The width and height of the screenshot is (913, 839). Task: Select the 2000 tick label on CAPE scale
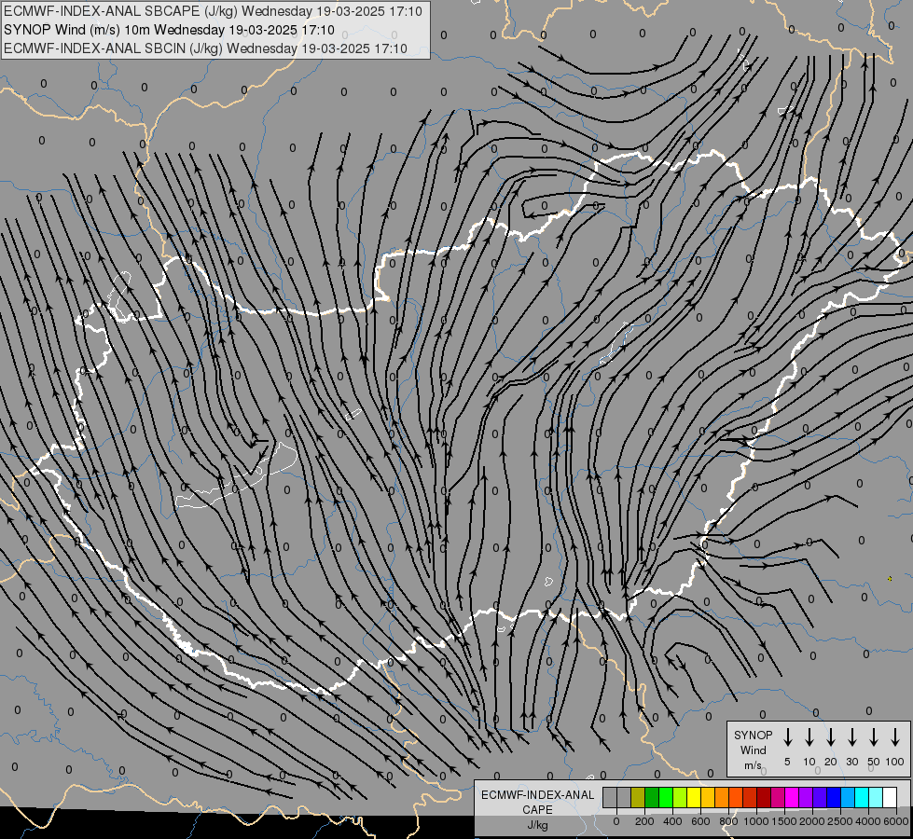click(812, 821)
